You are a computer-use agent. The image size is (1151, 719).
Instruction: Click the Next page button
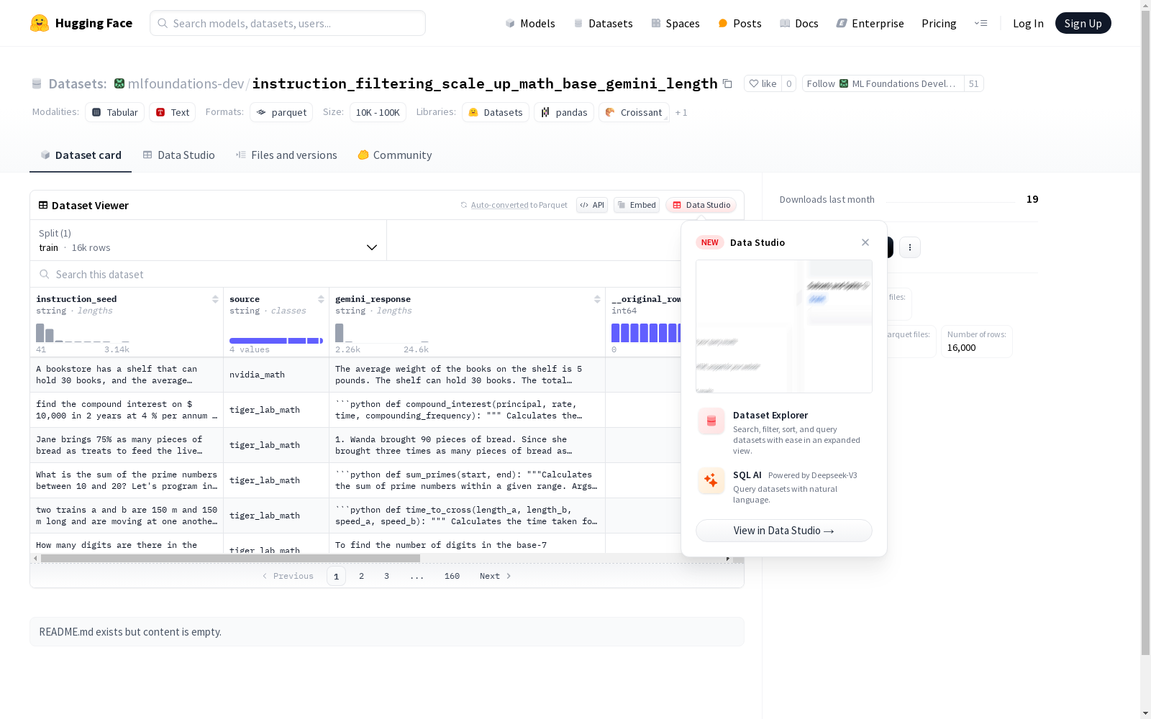[x=496, y=576]
